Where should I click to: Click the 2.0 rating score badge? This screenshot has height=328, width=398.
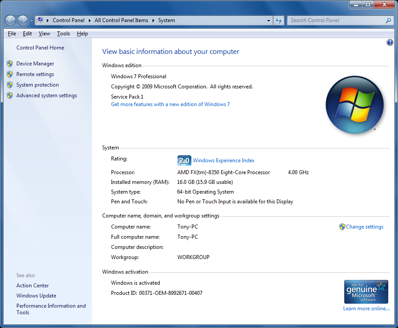(x=184, y=160)
